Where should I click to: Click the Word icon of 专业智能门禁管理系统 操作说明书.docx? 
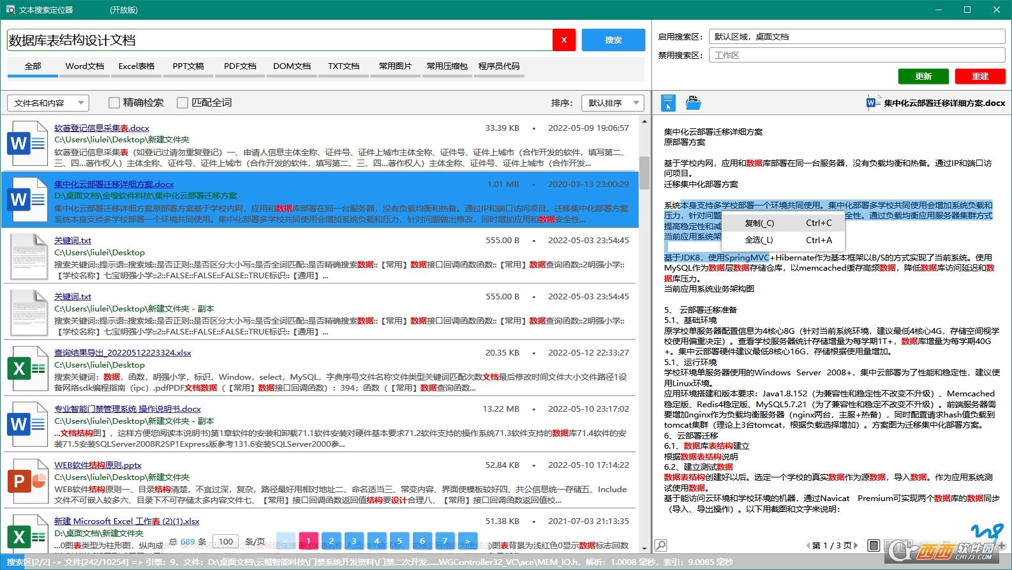pyautogui.click(x=27, y=424)
